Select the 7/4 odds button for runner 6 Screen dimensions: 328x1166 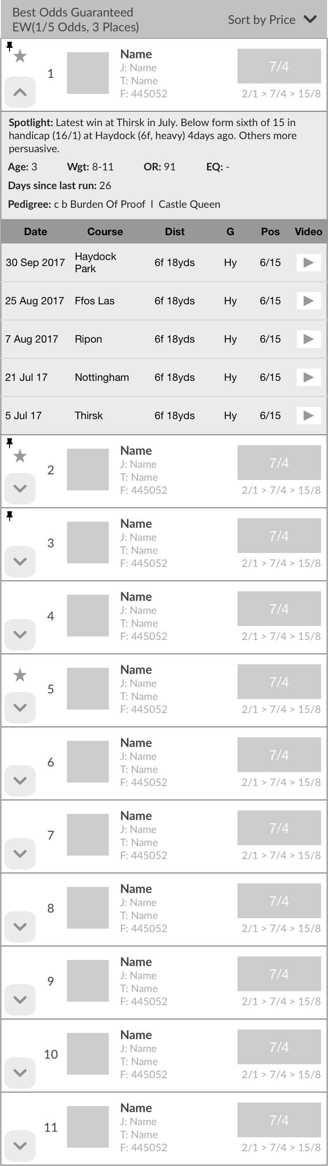pos(279,755)
